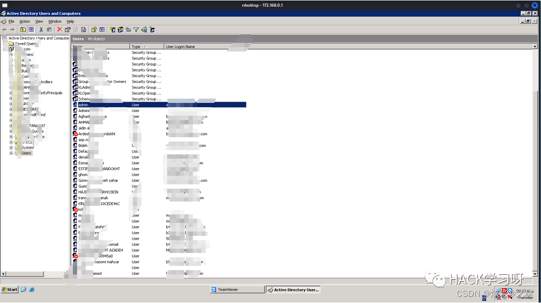541x303 pixels.
Task: Switch to TeamViewer in the taskbar
Action: [237, 290]
